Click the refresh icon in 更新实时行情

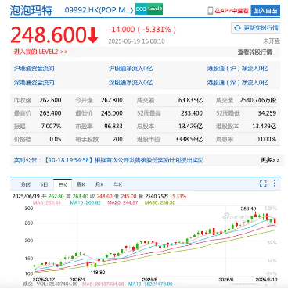238,28
